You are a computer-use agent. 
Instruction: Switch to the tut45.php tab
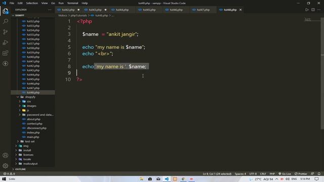pos(149,10)
